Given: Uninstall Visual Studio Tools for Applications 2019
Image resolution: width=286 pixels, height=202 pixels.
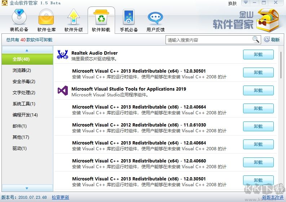Looking at the screenshot, I should [x=258, y=90].
